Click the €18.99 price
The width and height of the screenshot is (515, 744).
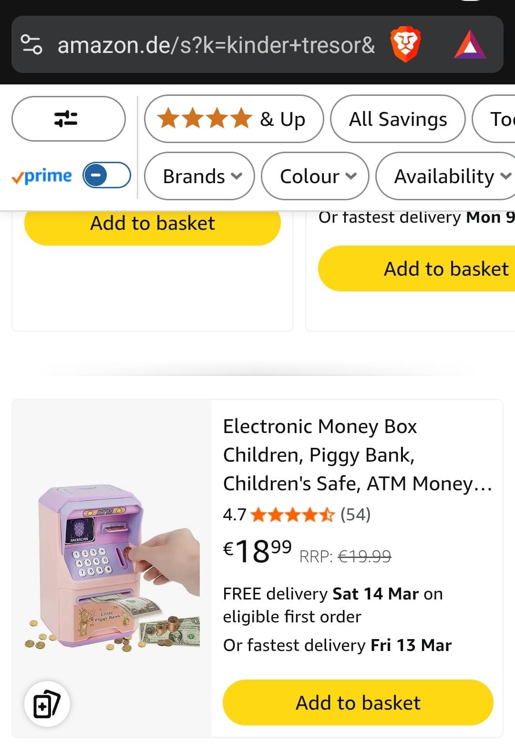[x=257, y=551]
